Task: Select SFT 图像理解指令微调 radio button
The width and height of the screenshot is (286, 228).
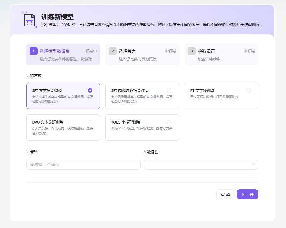Action: pos(169,90)
